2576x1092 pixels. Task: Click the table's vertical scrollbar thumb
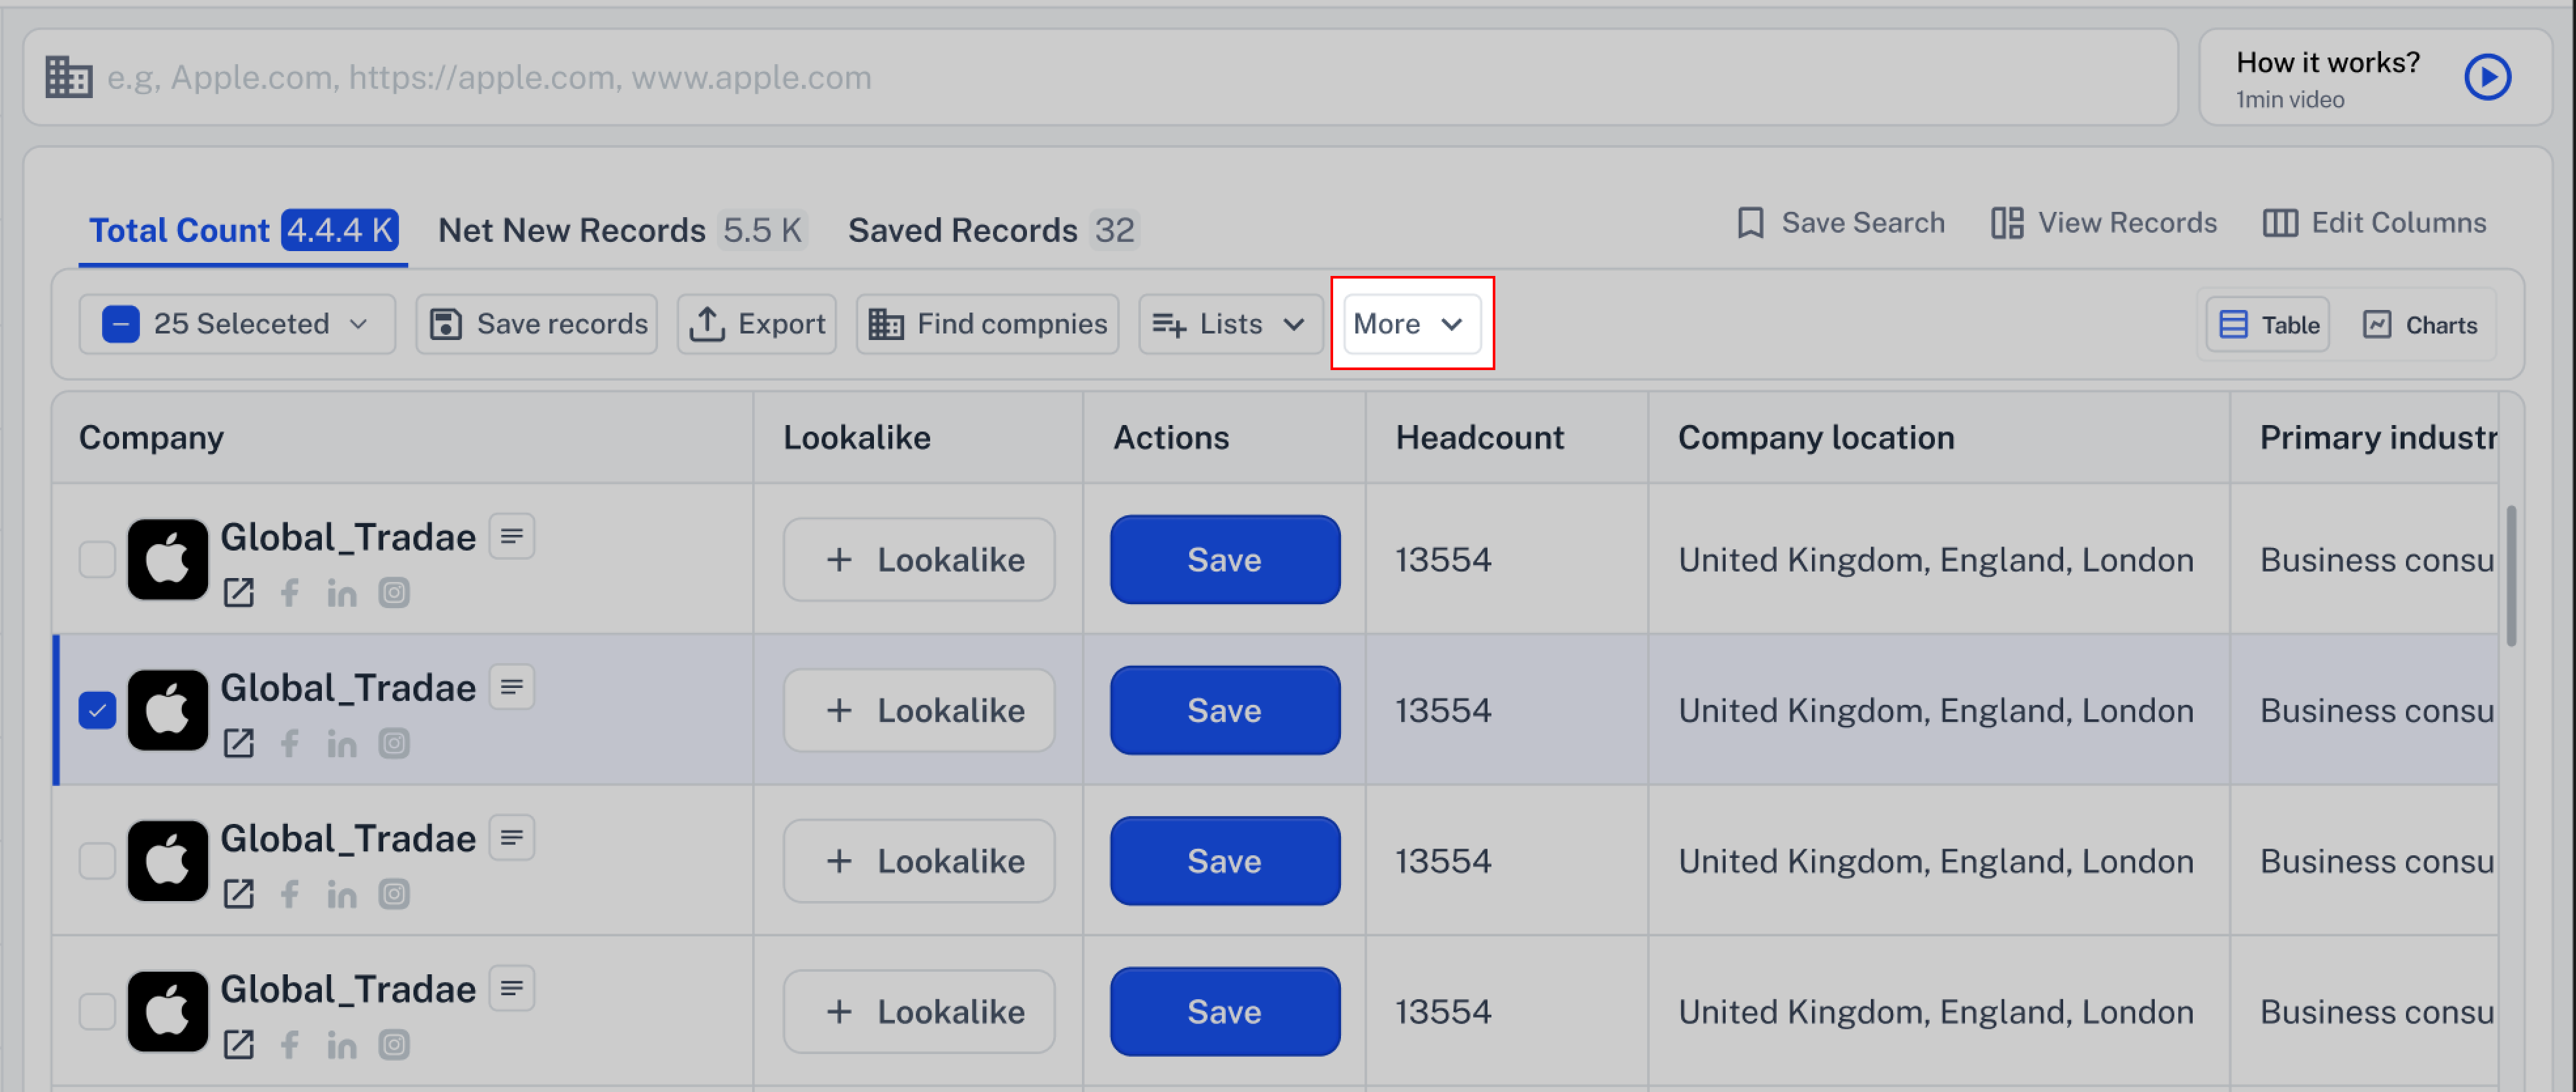pos(2511,576)
